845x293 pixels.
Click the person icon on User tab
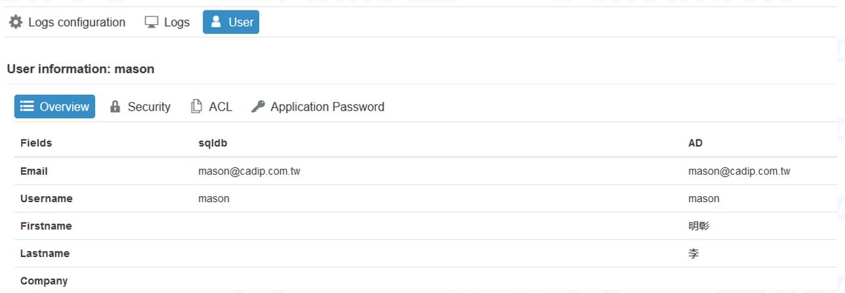pyautogui.click(x=216, y=22)
